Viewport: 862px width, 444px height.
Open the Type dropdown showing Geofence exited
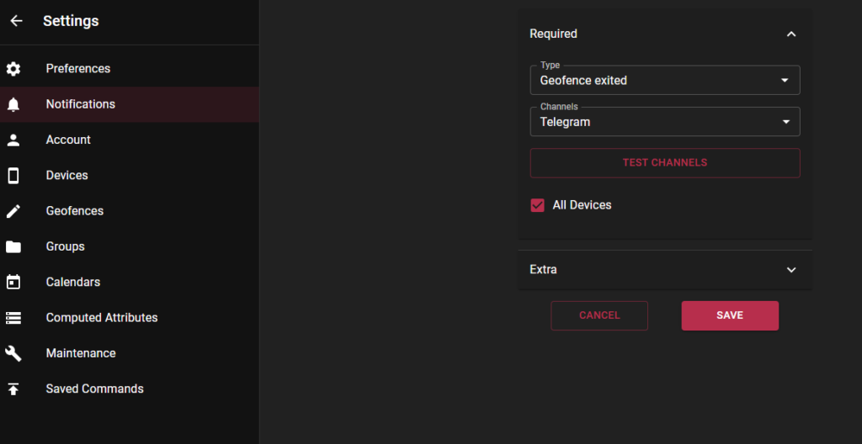click(665, 80)
